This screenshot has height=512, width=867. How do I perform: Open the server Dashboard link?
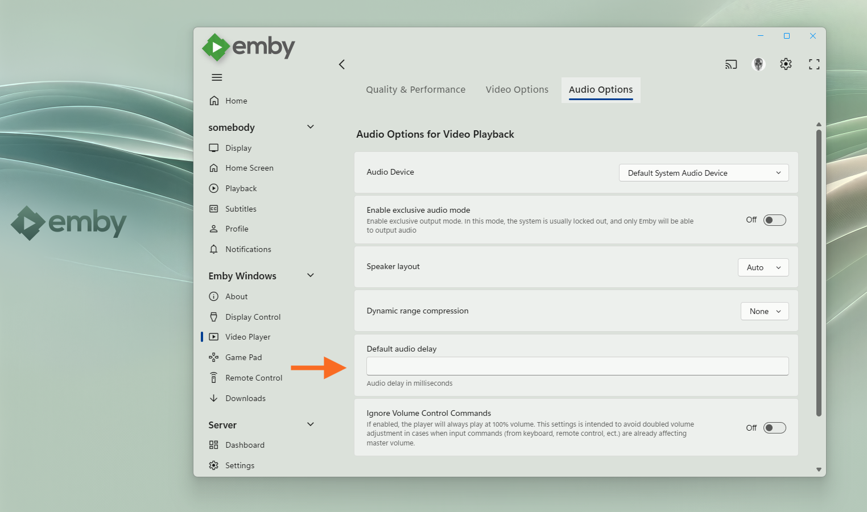(245, 445)
